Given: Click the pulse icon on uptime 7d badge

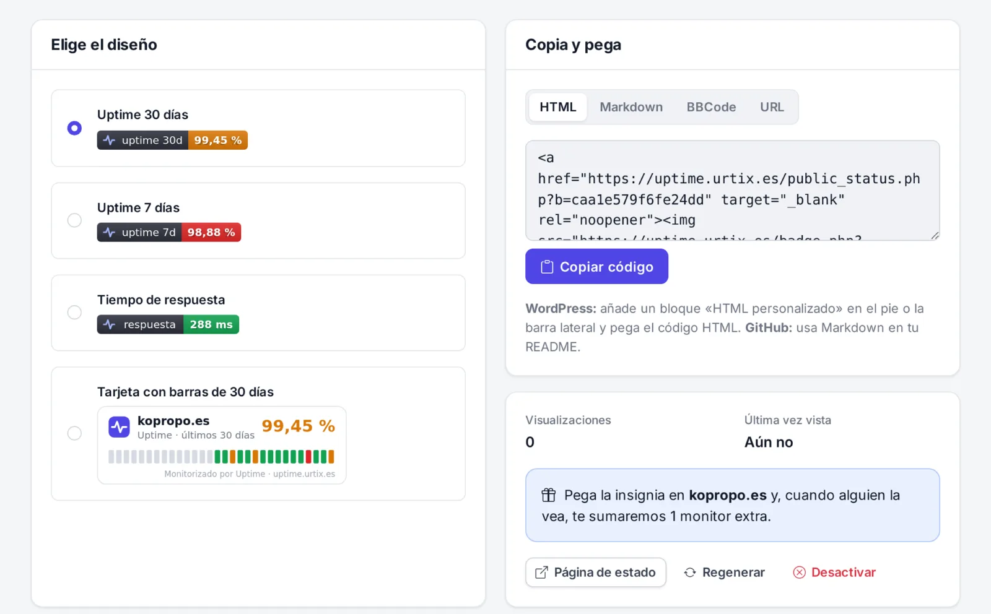Looking at the screenshot, I should [x=110, y=233].
